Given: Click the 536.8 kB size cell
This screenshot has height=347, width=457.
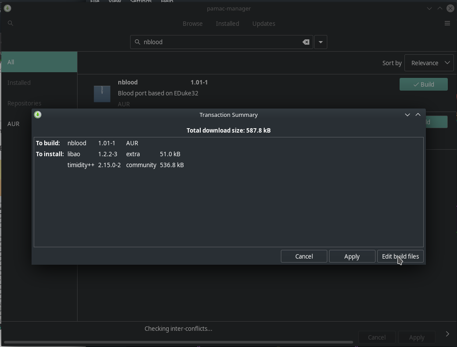Looking at the screenshot, I should [172, 165].
